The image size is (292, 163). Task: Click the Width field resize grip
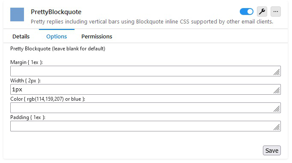[277, 90]
